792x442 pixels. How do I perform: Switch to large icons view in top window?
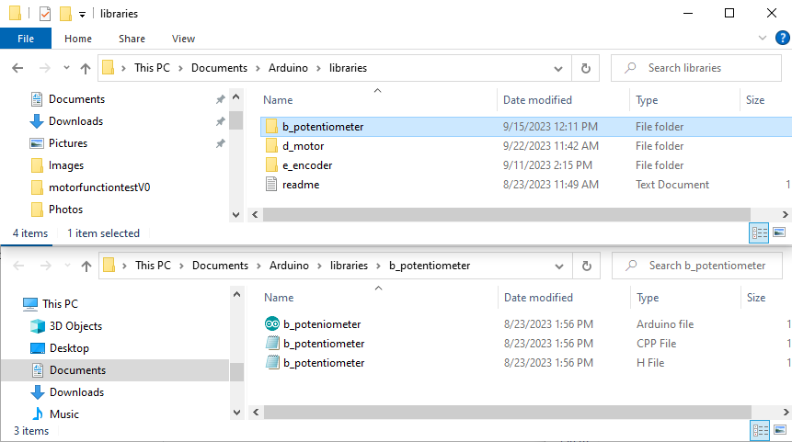pos(778,233)
